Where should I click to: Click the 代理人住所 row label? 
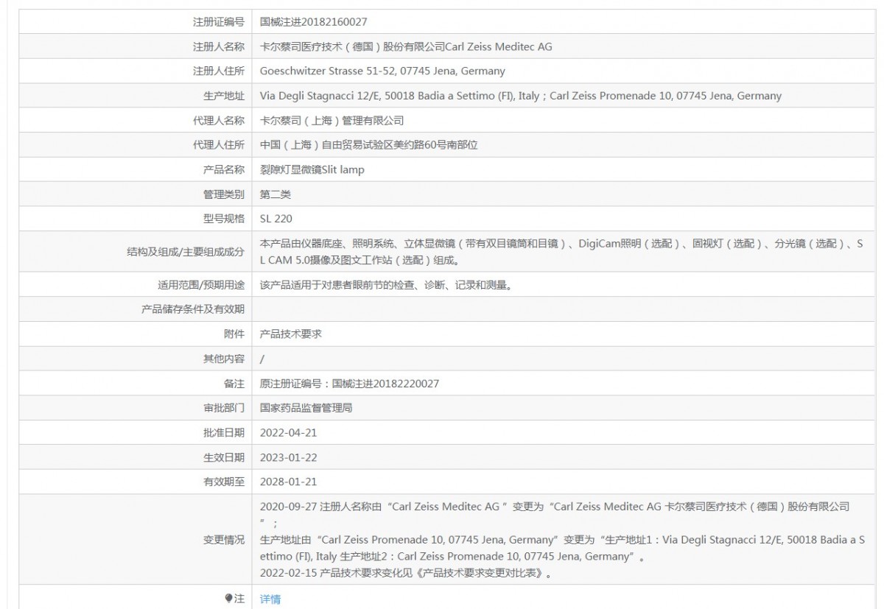[219, 145]
